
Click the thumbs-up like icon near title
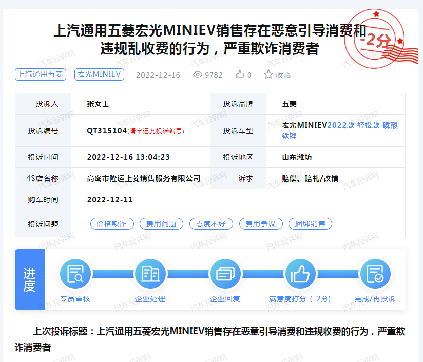point(240,75)
